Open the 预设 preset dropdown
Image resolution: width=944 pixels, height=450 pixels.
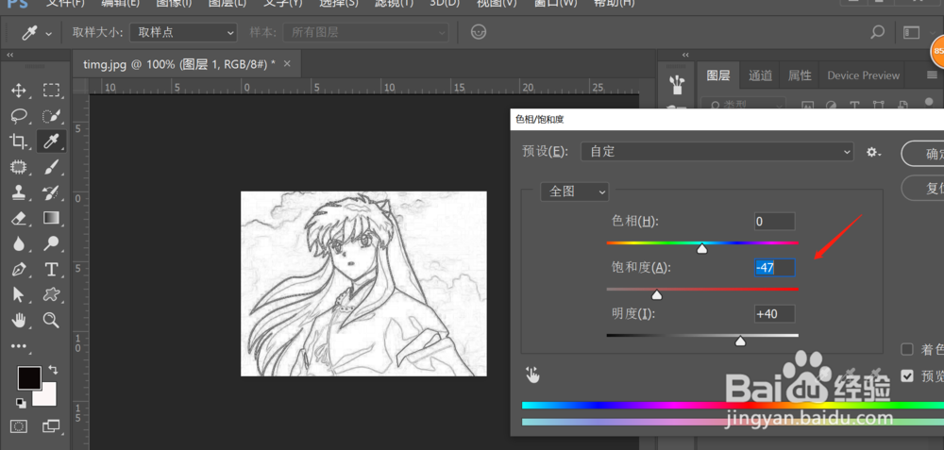717,152
